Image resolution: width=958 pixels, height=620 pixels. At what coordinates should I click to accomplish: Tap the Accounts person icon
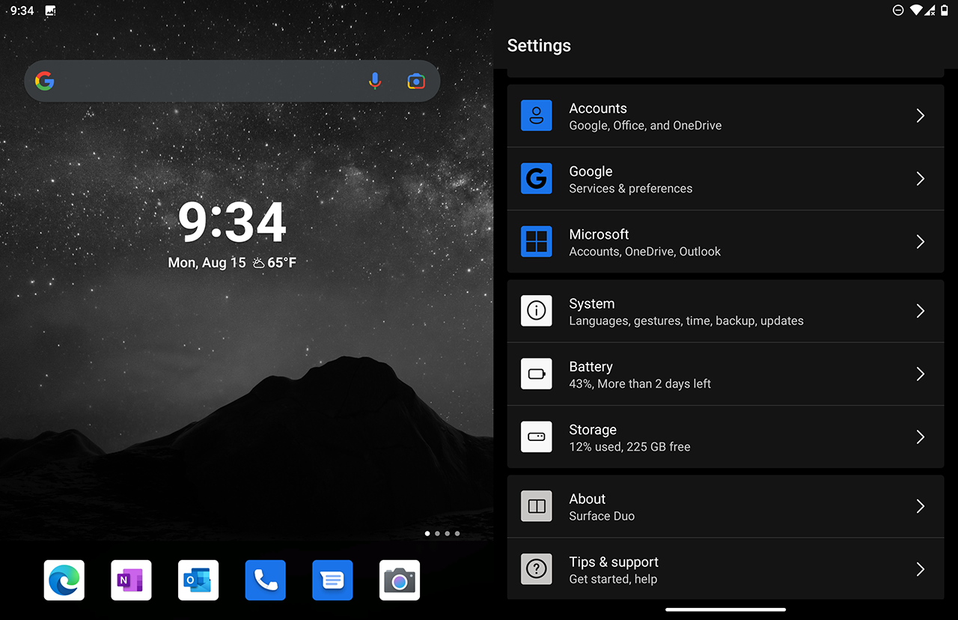point(537,116)
